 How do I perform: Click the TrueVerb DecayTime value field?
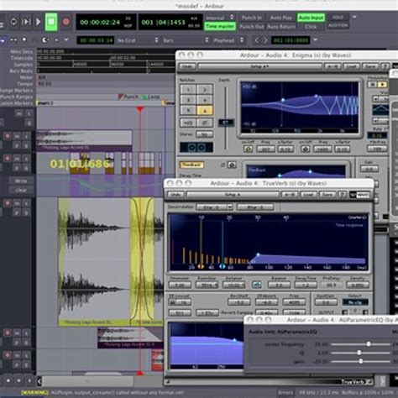click(x=306, y=285)
